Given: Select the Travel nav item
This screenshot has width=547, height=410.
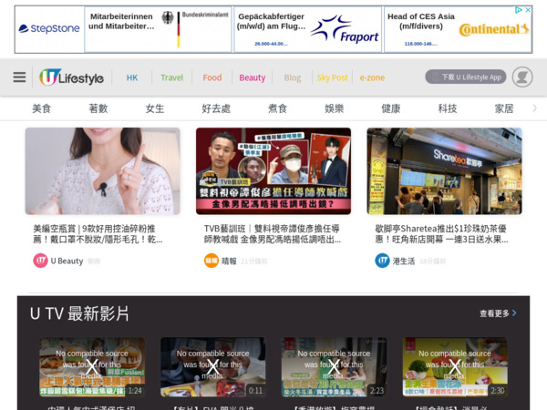Looking at the screenshot, I should pyautogui.click(x=171, y=77).
